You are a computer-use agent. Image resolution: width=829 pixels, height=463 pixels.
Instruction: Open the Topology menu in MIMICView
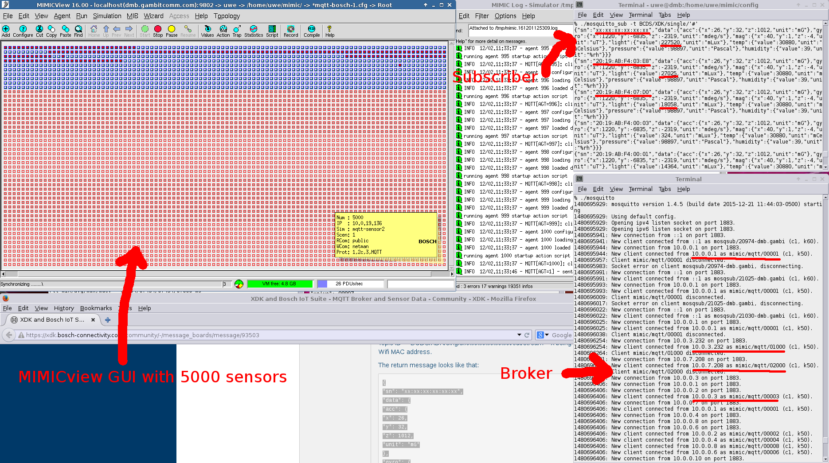click(x=227, y=16)
